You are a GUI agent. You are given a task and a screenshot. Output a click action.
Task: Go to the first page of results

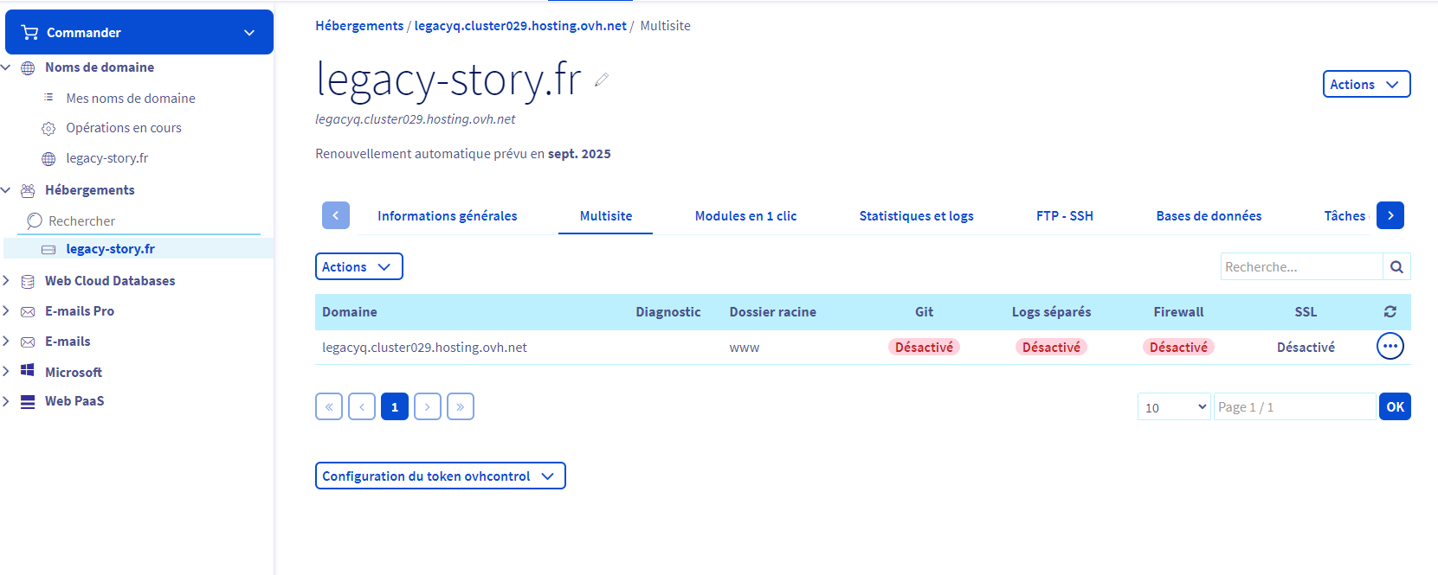click(329, 406)
